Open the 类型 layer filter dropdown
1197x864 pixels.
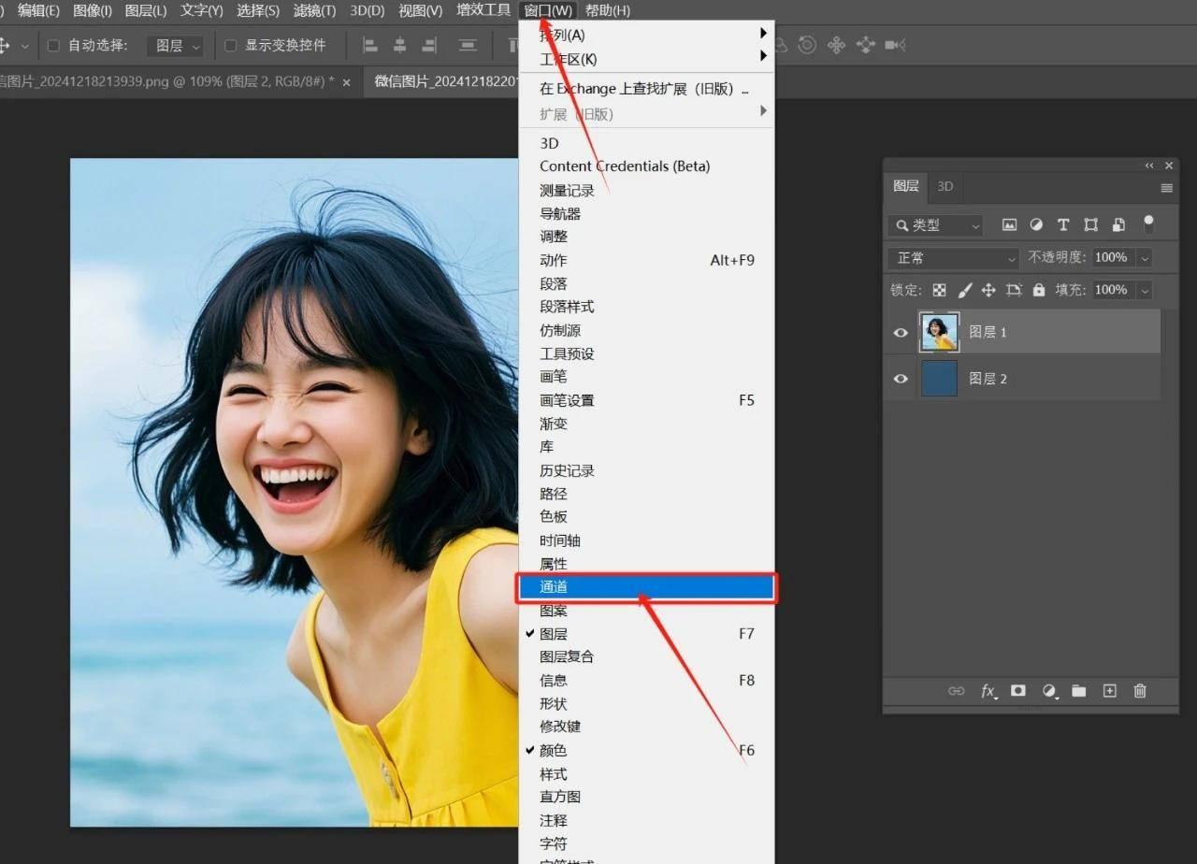tap(935, 224)
